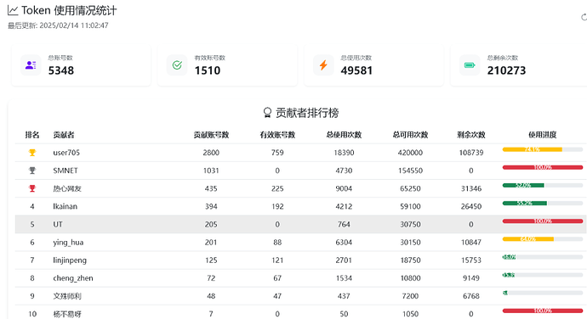Click UT's total available 30750
The width and height of the screenshot is (587, 319).
[x=410, y=224]
